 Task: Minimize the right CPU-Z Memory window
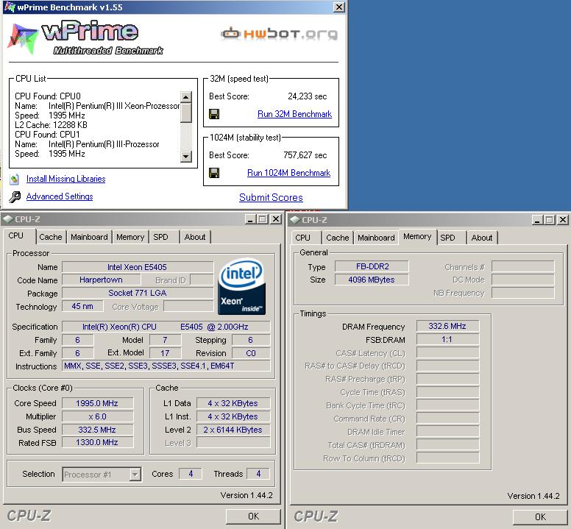pyautogui.click(x=536, y=220)
